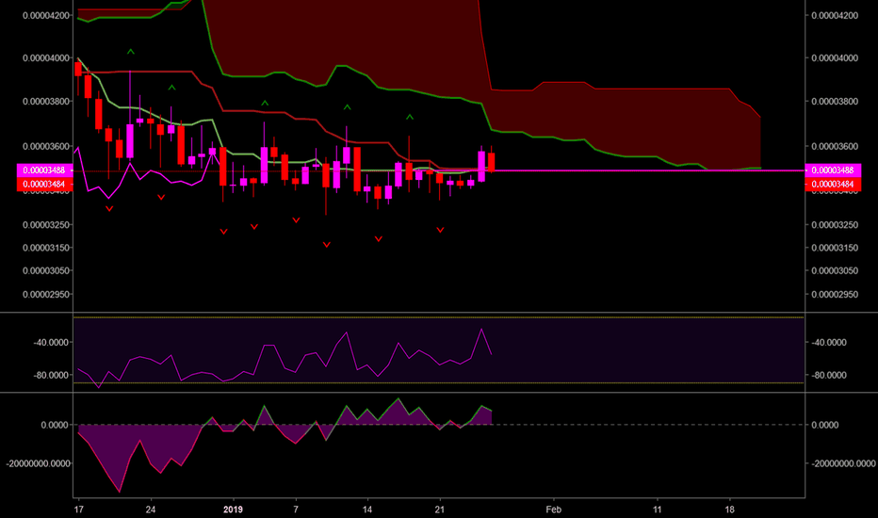Image resolution: width=878 pixels, height=518 pixels.
Task: Click 0.00003800 on the right price axis
Action: click(x=835, y=102)
